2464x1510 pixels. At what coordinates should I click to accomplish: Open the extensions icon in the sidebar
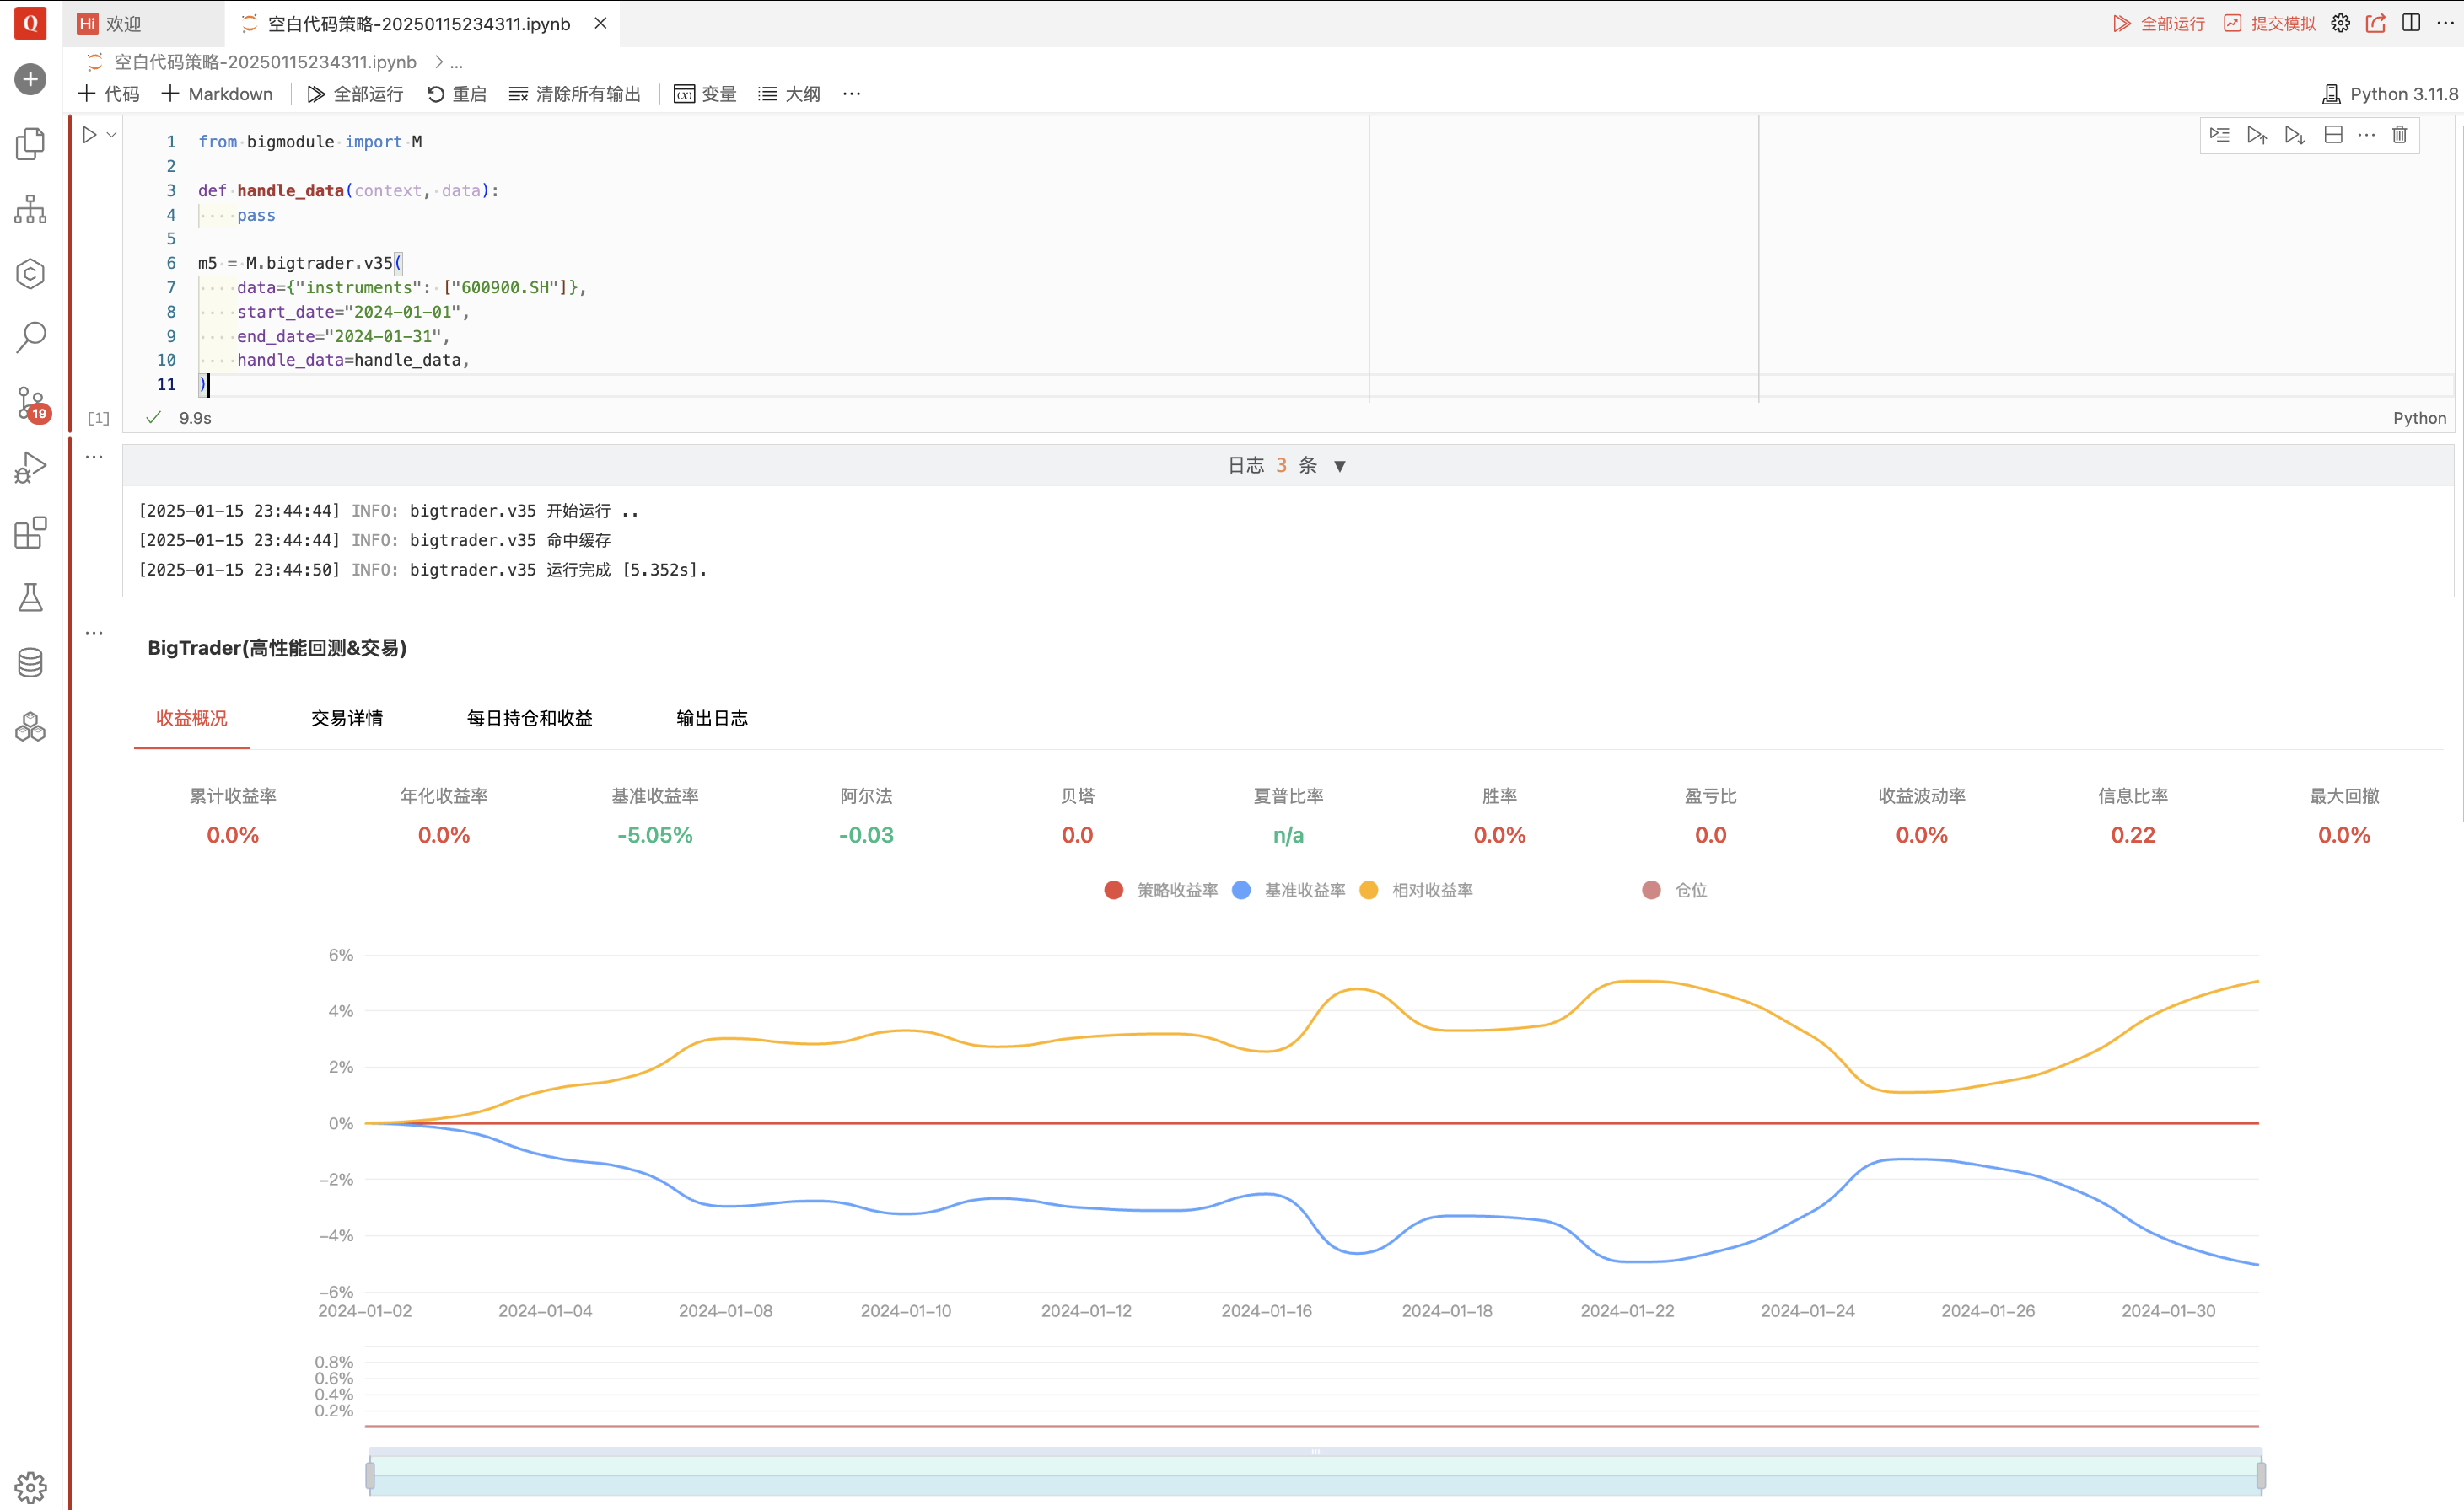pyautogui.click(x=31, y=533)
